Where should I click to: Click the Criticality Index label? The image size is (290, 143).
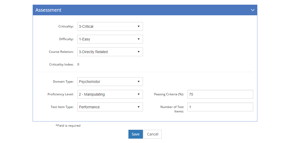tap(61, 65)
